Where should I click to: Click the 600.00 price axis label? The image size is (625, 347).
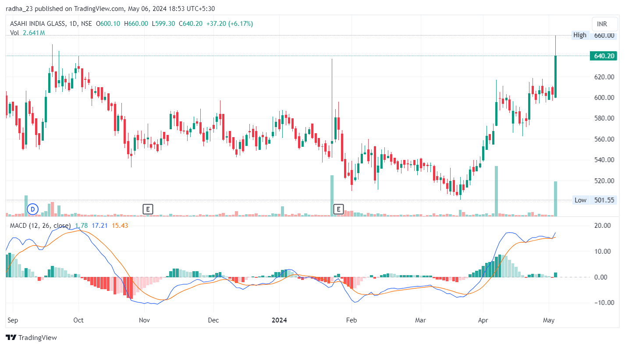[604, 97]
